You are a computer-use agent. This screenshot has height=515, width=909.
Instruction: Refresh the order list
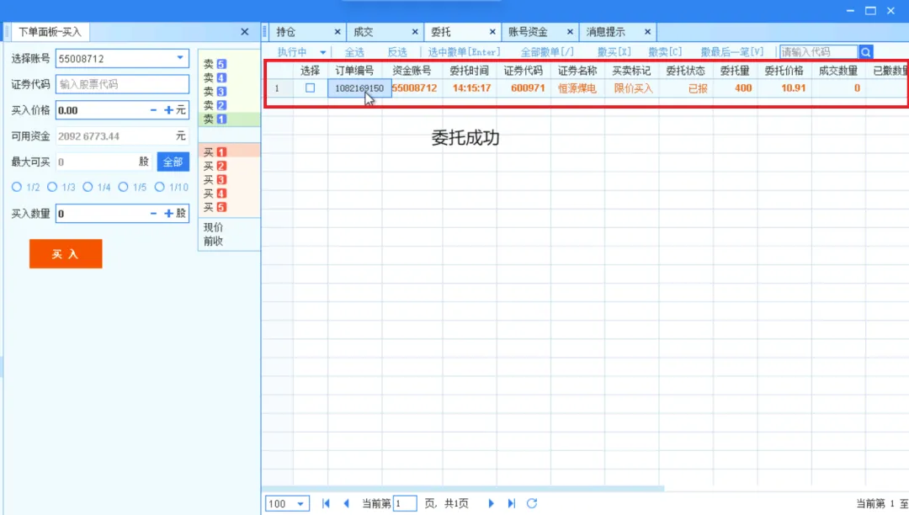532,503
